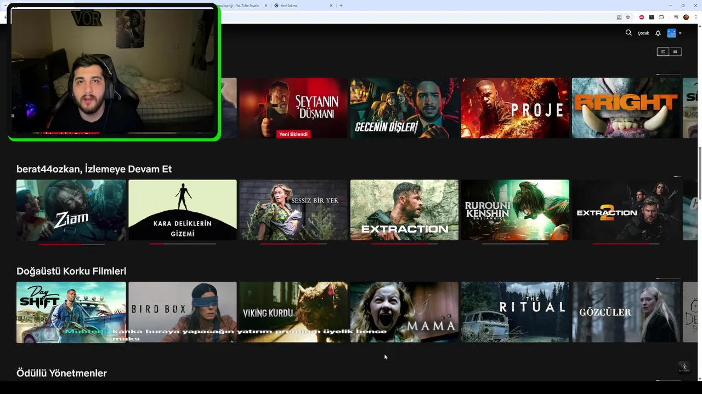Switch to list view layout
Screen dimensions: 702x394
663,51
